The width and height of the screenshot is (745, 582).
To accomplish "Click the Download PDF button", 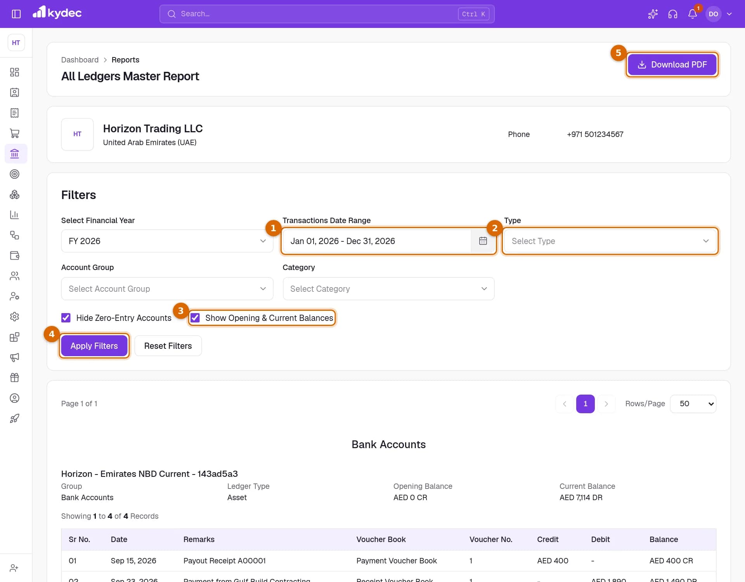I will tap(672, 64).
